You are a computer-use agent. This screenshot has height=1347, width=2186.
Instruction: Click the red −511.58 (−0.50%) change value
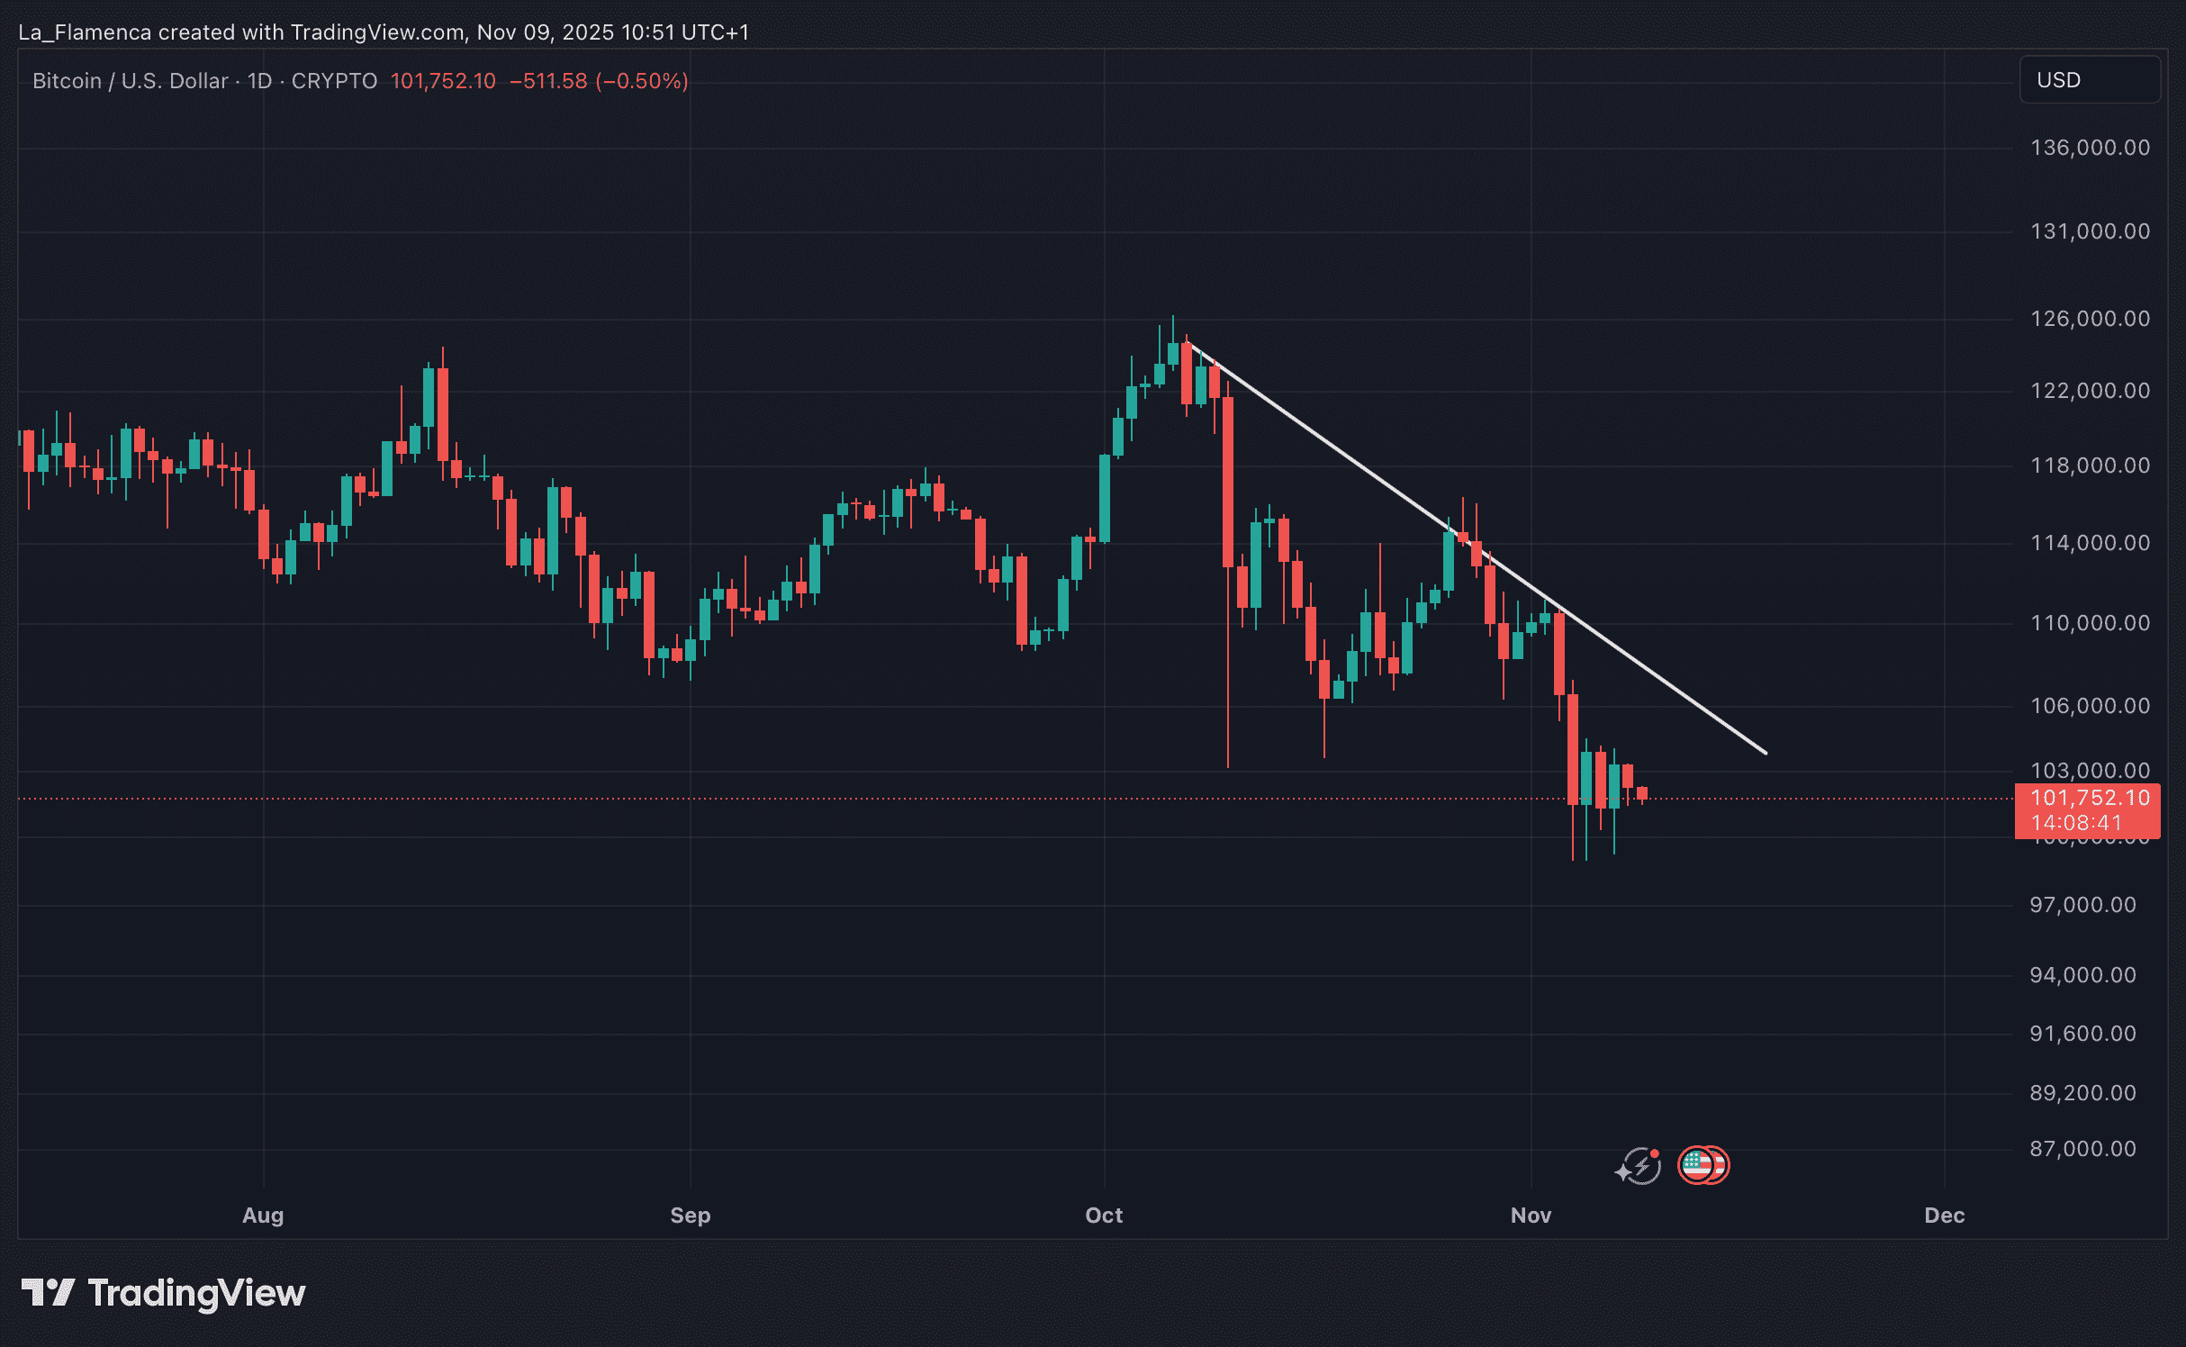599,81
